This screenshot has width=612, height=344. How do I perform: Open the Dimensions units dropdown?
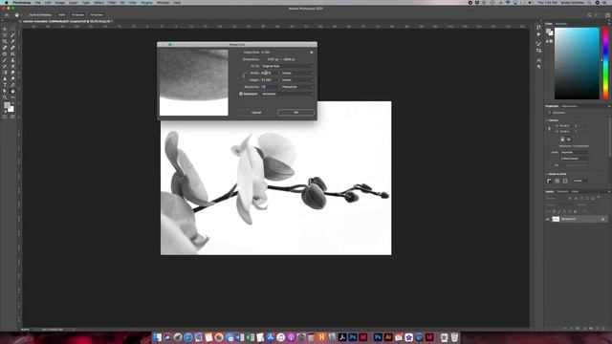point(264,59)
